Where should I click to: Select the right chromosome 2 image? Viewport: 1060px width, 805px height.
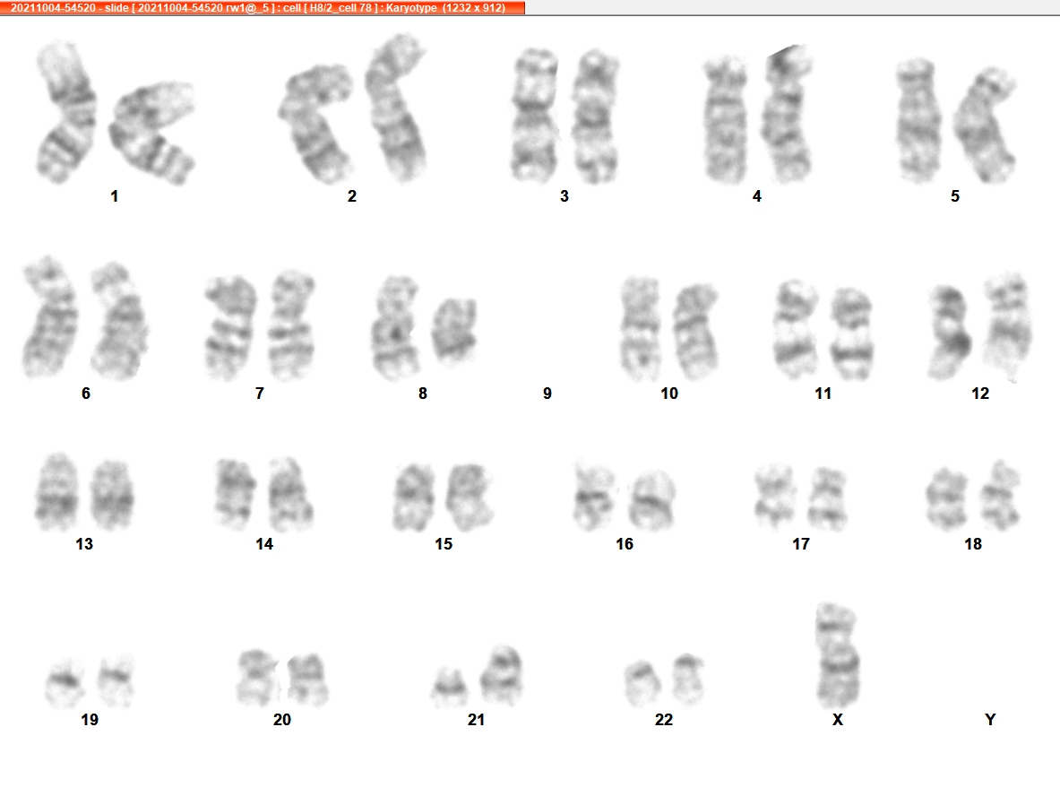click(397, 108)
